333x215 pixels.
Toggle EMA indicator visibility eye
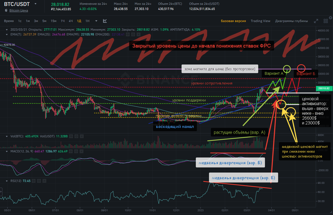coord(128,34)
